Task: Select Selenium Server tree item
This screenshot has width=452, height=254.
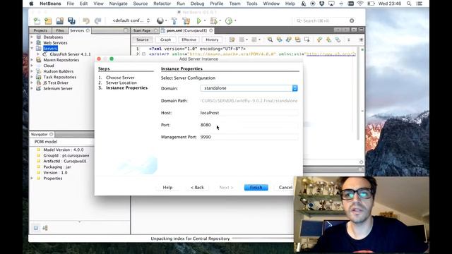Action: click(x=58, y=88)
